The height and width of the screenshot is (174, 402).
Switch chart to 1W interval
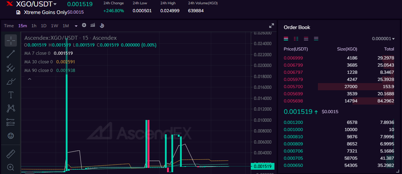point(55,25)
